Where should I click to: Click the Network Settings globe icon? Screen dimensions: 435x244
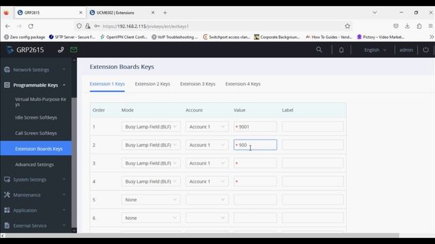(7, 70)
